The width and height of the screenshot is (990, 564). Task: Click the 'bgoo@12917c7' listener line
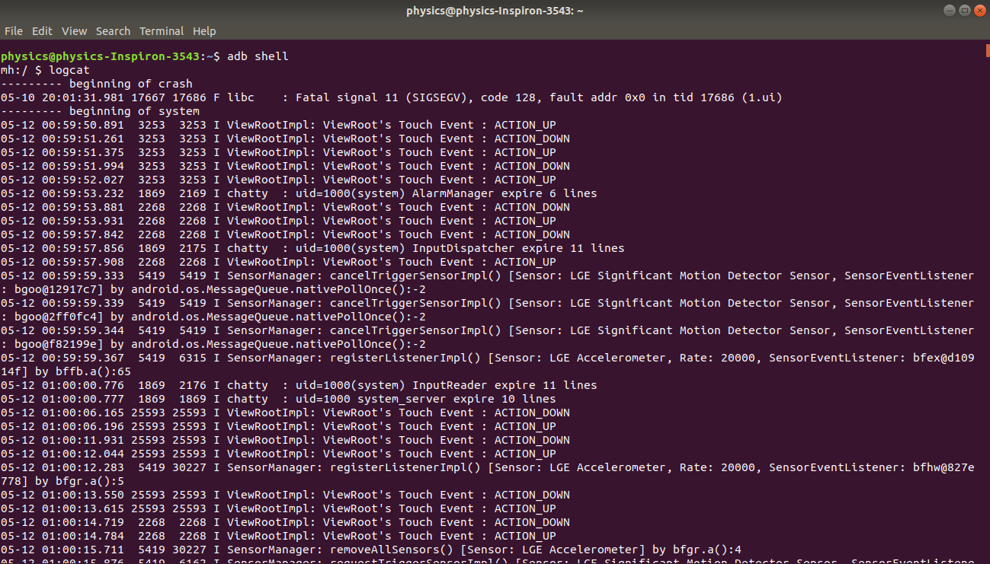click(x=213, y=289)
